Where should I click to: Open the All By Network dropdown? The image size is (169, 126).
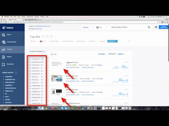tap(68, 41)
